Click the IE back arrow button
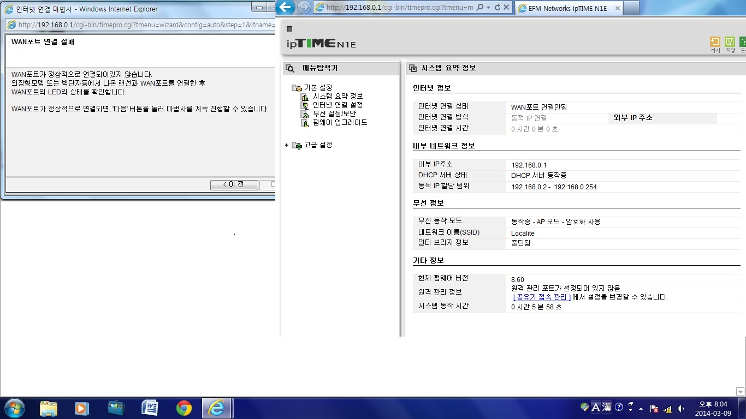 tap(286, 8)
